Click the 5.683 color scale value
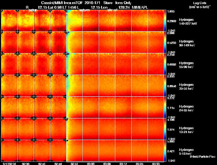 click(x=171, y=142)
